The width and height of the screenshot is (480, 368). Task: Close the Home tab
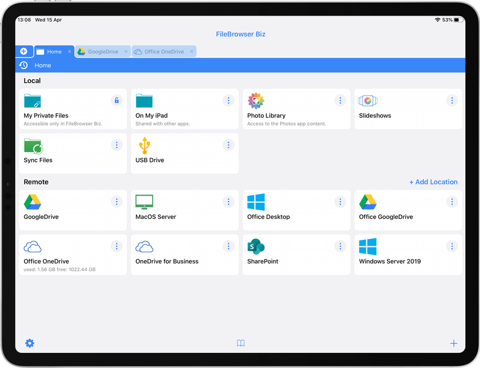[x=69, y=51]
